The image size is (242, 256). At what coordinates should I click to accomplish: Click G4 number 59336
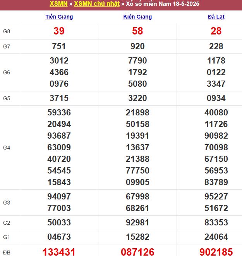[59, 112]
